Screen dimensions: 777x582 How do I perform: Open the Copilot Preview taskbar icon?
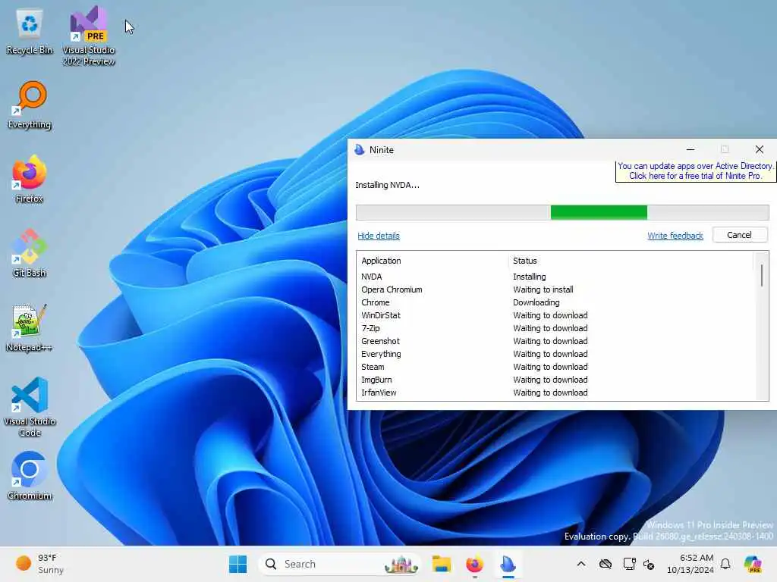click(753, 564)
